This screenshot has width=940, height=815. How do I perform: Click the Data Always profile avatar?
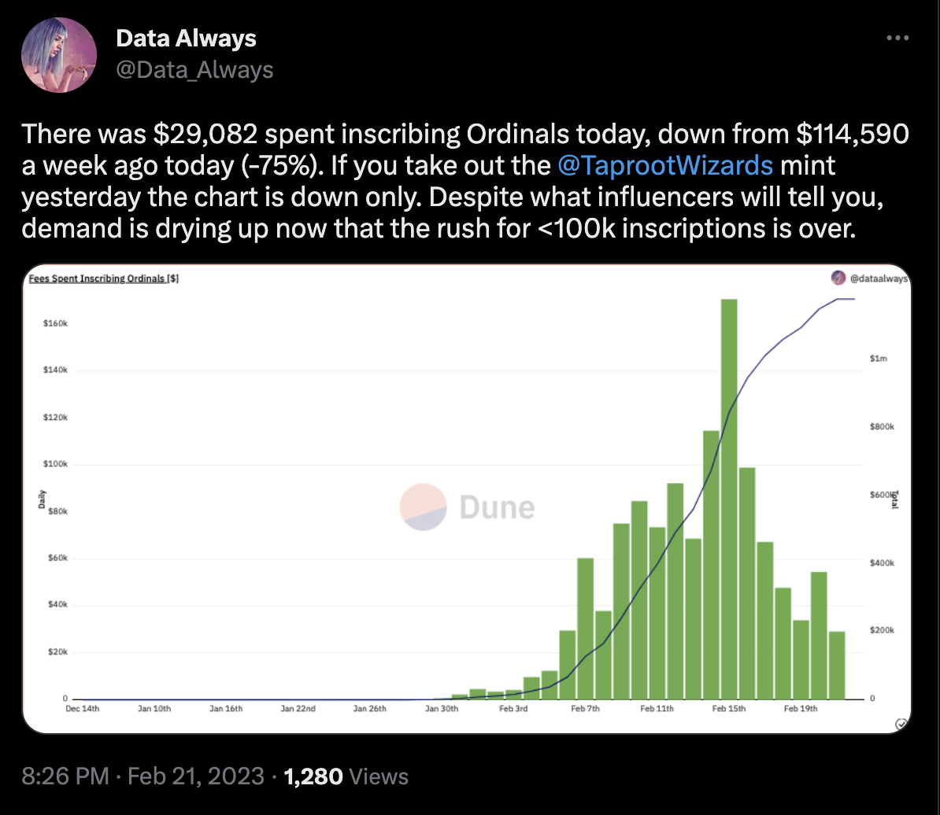point(59,55)
